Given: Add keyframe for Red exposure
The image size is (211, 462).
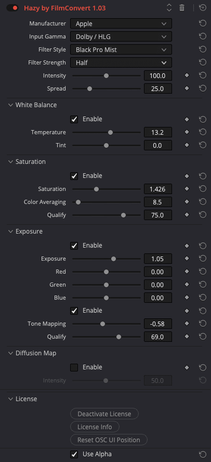Looking at the screenshot, I should pyautogui.click(x=187, y=272).
